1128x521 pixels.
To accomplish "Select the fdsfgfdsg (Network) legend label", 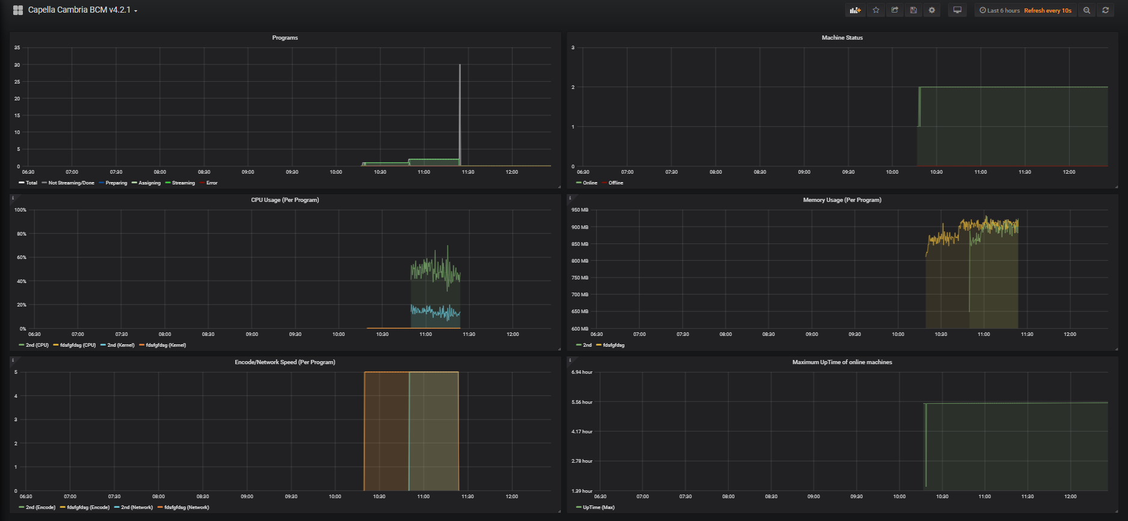I will [x=186, y=507].
